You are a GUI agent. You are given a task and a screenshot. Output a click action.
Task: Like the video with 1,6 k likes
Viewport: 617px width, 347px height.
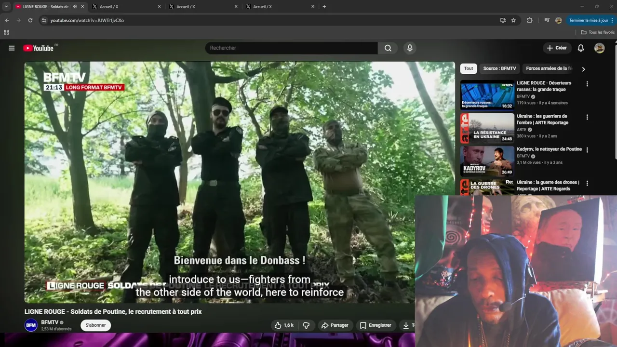[x=284, y=325]
